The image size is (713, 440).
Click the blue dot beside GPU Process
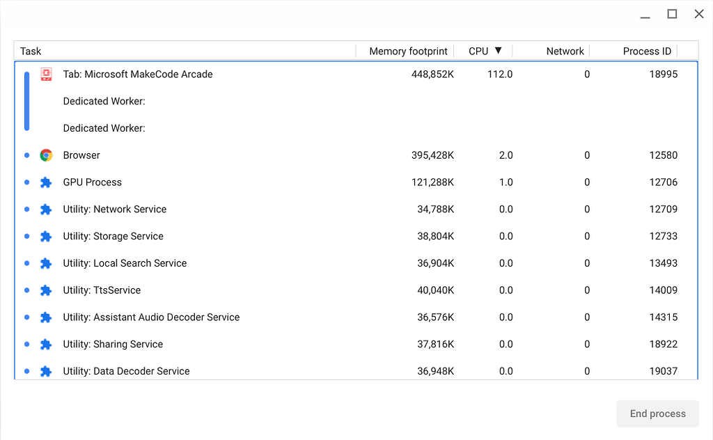[x=26, y=182]
